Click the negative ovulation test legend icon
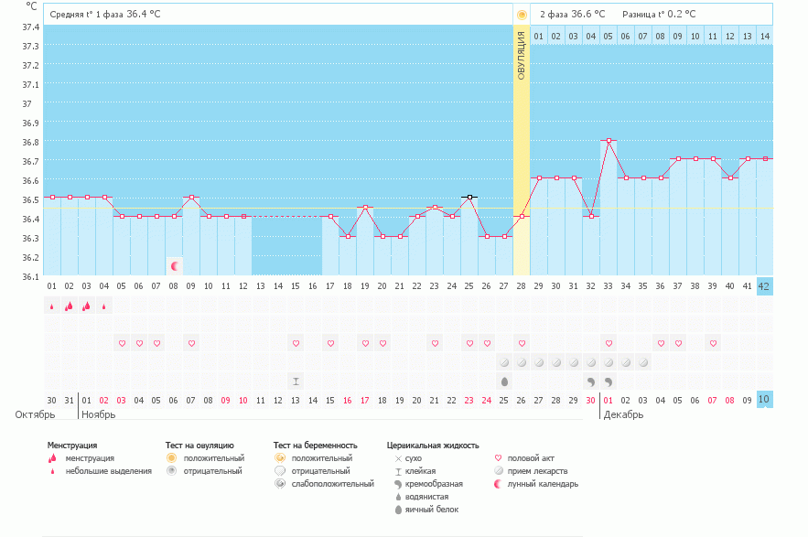 pyautogui.click(x=172, y=470)
